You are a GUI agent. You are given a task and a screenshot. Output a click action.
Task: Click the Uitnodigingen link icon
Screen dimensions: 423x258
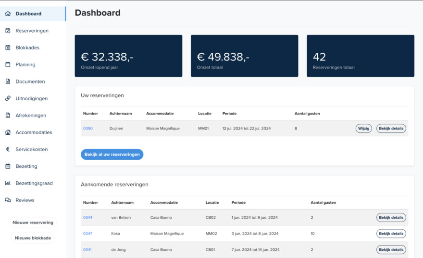tap(8, 98)
